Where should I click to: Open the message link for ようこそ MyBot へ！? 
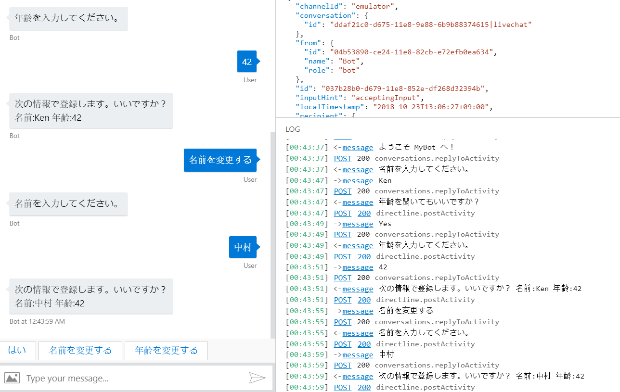click(358, 147)
